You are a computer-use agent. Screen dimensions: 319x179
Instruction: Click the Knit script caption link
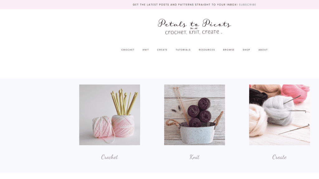[194, 157]
